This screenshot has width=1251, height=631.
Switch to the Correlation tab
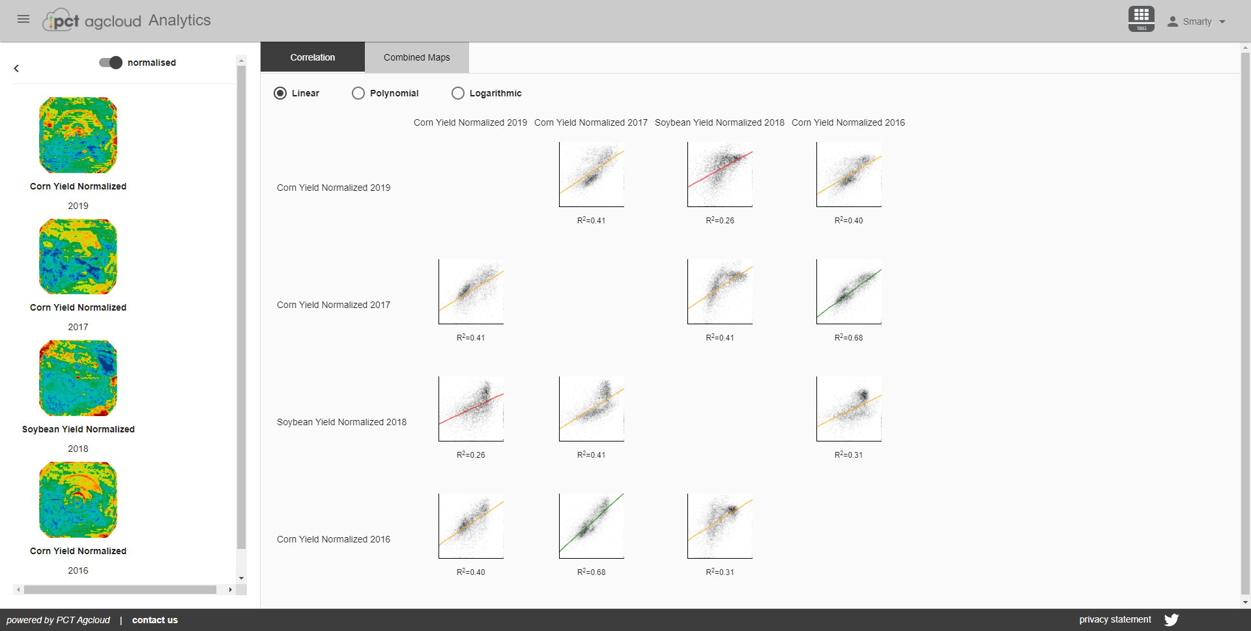tap(313, 57)
